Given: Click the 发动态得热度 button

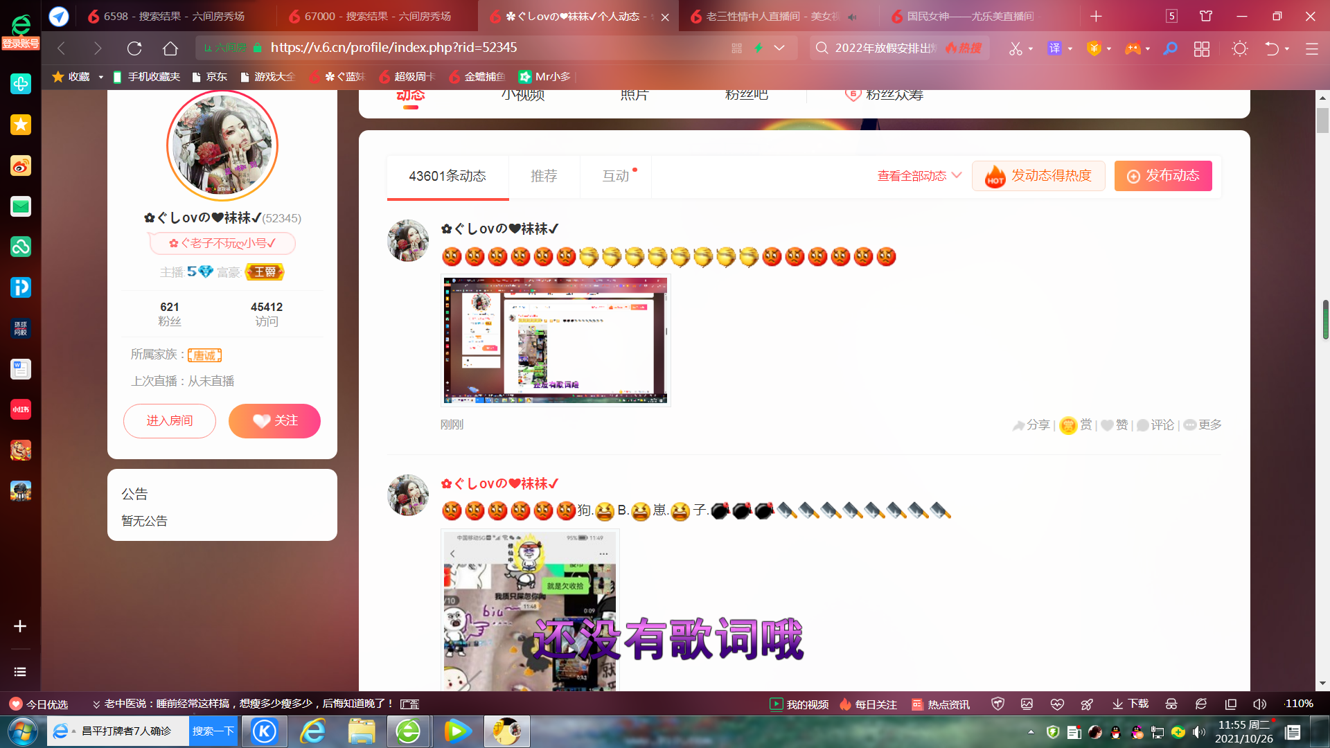Looking at the screenshot, I should point(1038,176).
